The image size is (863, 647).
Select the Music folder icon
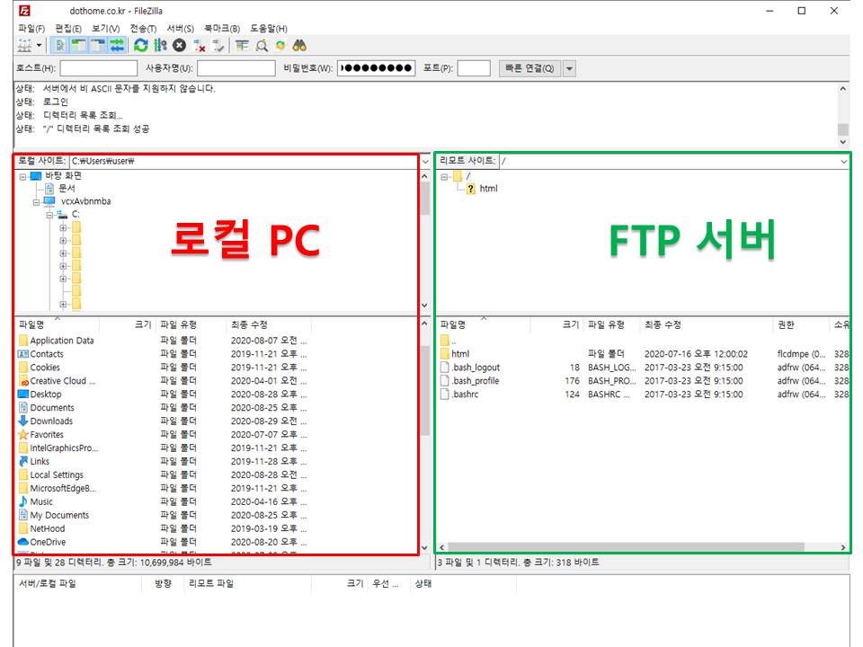pos(23,501)
